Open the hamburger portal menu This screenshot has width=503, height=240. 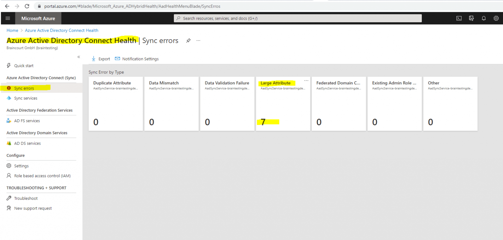click(8, 18)
